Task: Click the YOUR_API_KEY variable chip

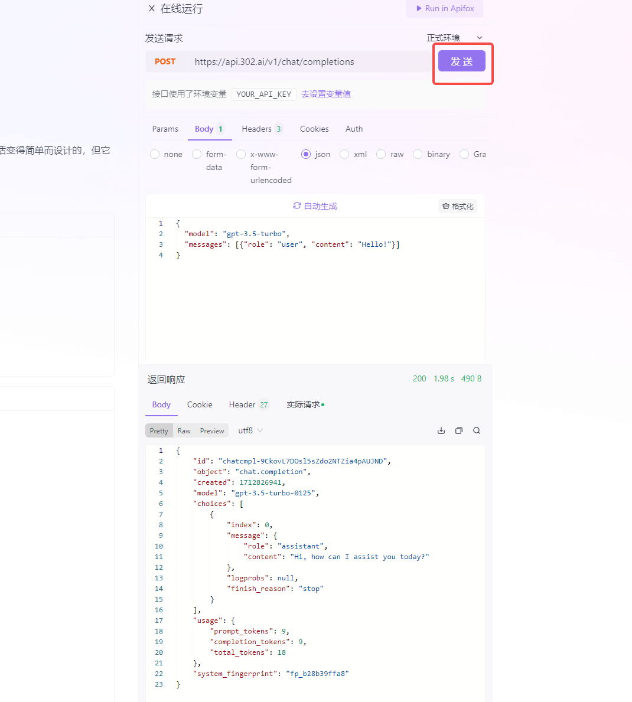Action: [x=263, y=94]
